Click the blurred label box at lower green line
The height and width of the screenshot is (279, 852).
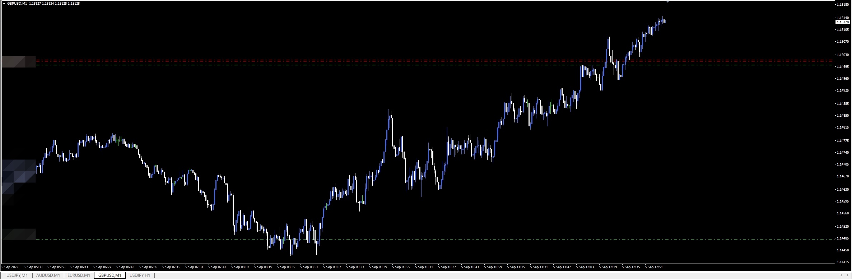pos(19,234)
